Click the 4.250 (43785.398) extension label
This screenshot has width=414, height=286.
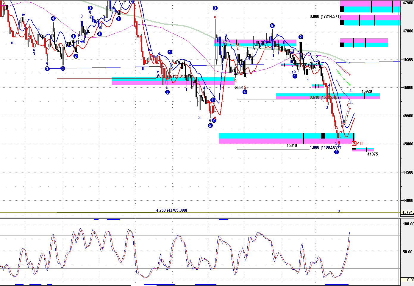point(171,210)
